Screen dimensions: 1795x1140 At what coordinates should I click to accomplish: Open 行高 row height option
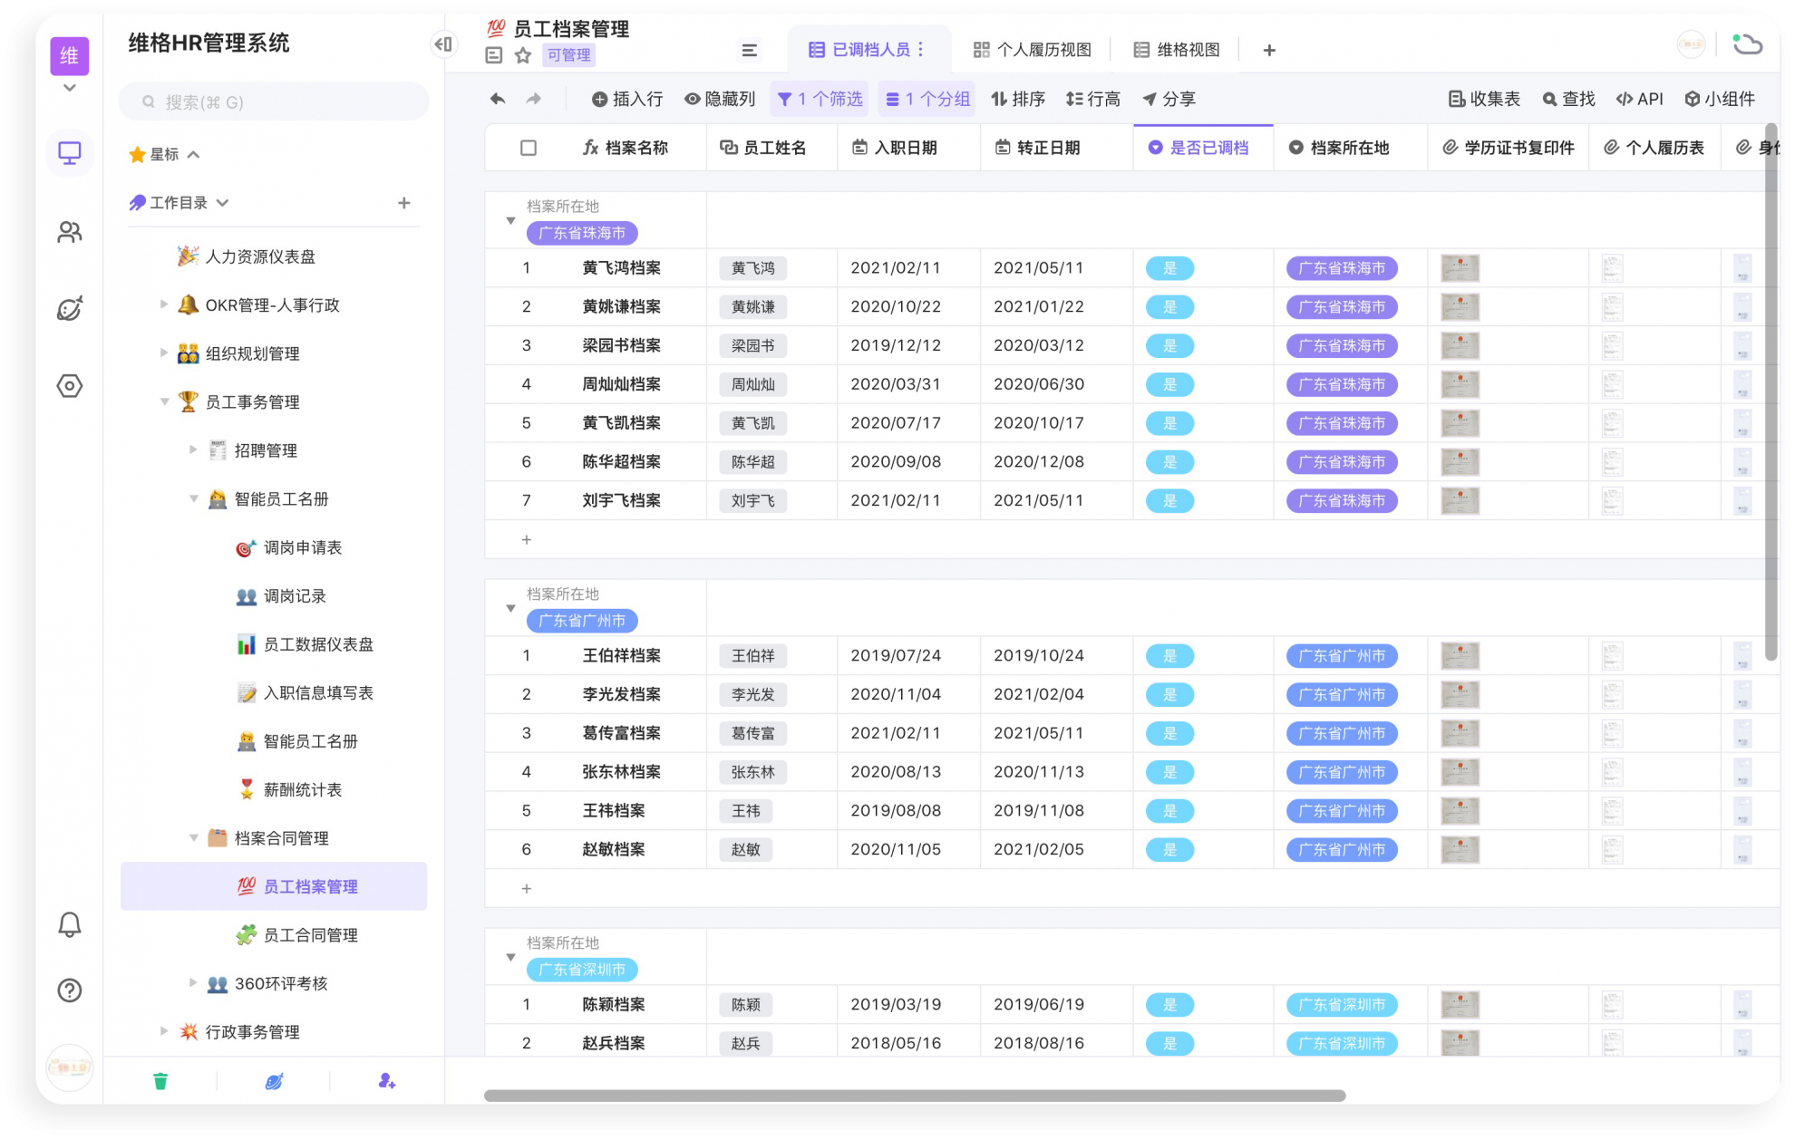click(x=1093, y=99)
